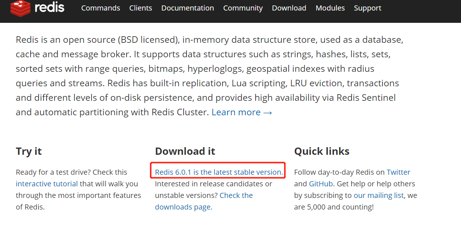The height and width of the screenshot is (228, 461).
Task: Open the Check the downloads page link
Action: 204,201
